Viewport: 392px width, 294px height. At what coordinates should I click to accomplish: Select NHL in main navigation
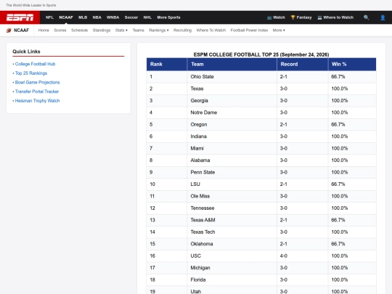pos(147,17)
